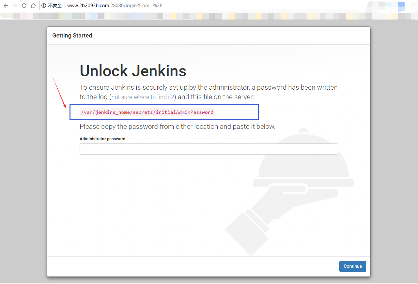Click the address bar URL
Viewport: 418px width, 284px height.
[x=114, y=6]
